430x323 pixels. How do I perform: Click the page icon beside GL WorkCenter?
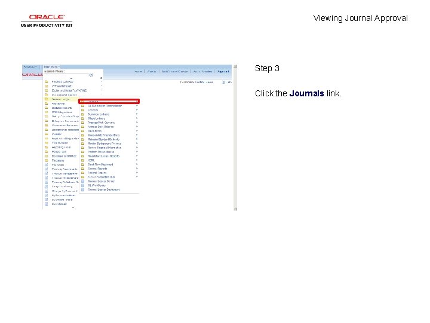click(82, 185)
